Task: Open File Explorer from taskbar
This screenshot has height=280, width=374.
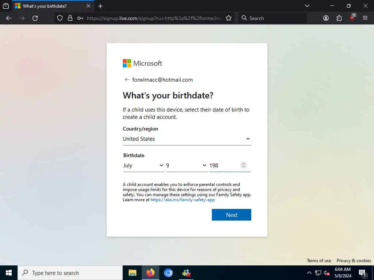Action: pyautogui.click(x=132, y=273)
